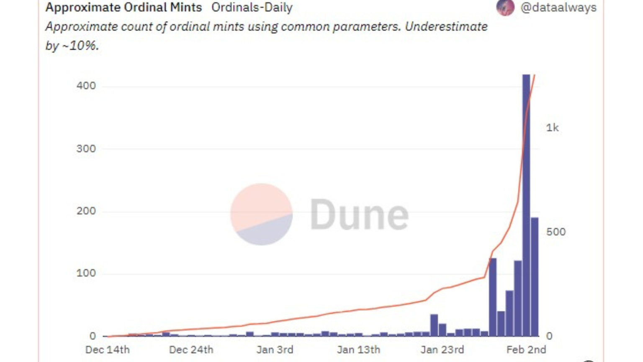643x362 pixels.
Task: Click the Feb 2nd x-axis label
Action: point(526,349)
